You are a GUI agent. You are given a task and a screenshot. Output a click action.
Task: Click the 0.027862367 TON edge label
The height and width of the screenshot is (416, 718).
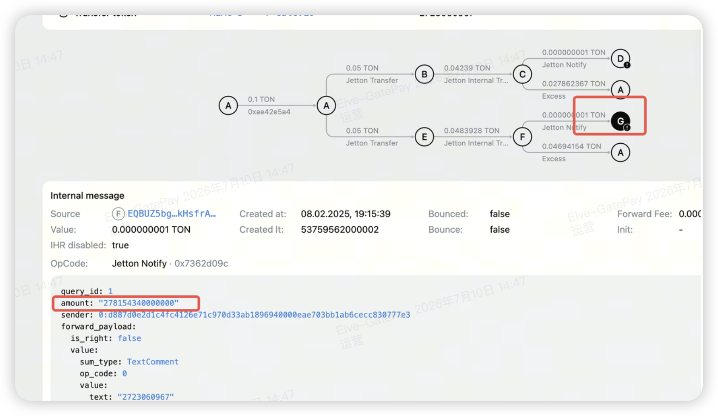[x=573, y=84]
